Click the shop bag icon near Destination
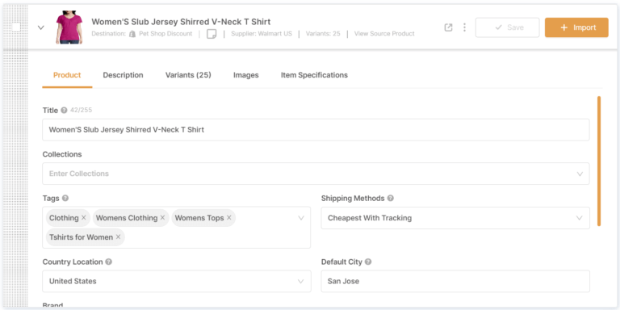 coord(133,34)
